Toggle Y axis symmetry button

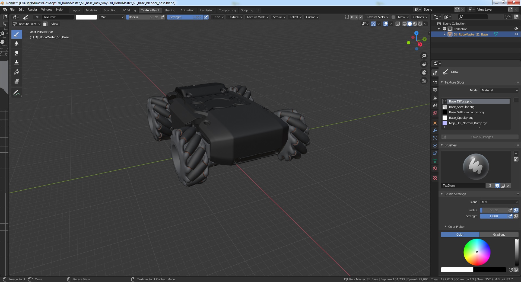(x=356, y=17)
